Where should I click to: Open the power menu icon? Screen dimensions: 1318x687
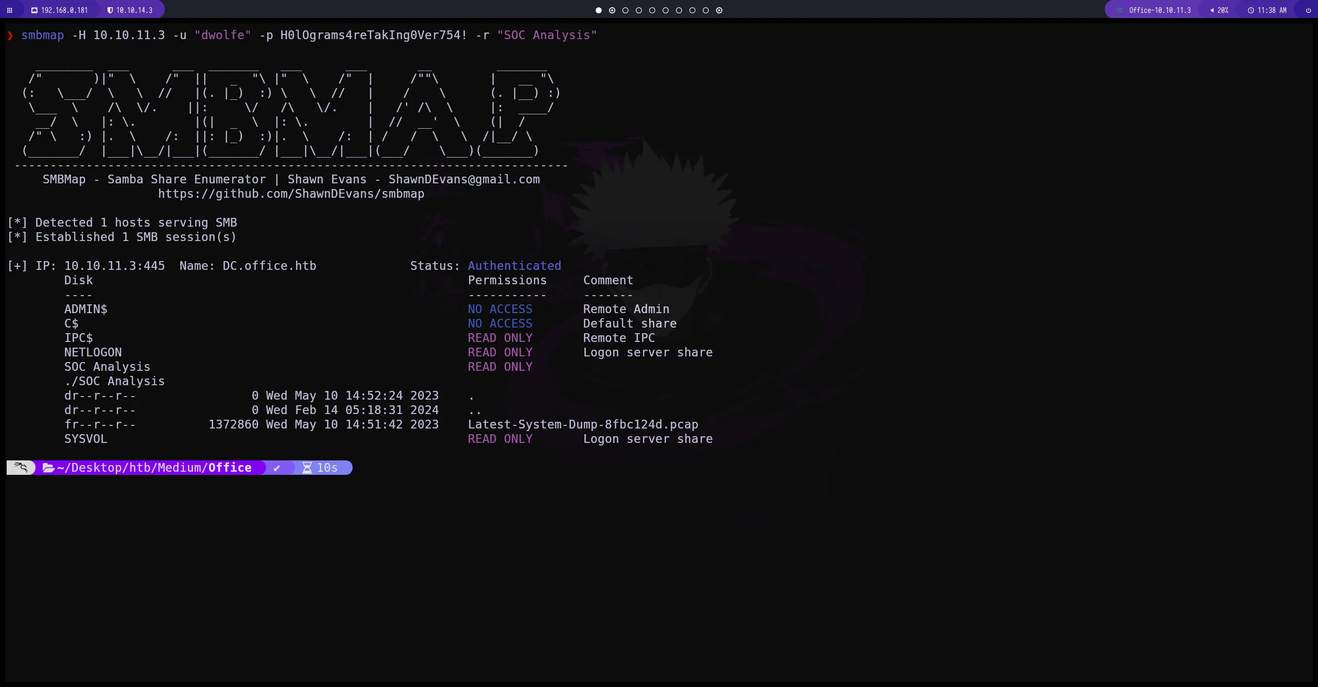[1308, 10]
